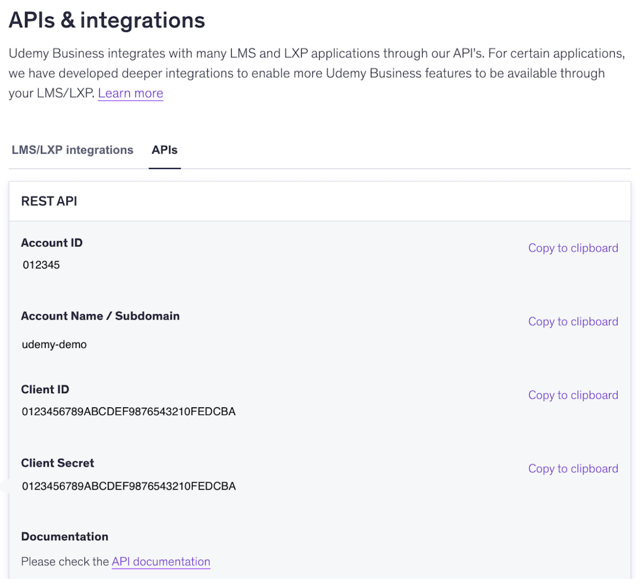
Task: Open the Learn more link
Action: 130,93
